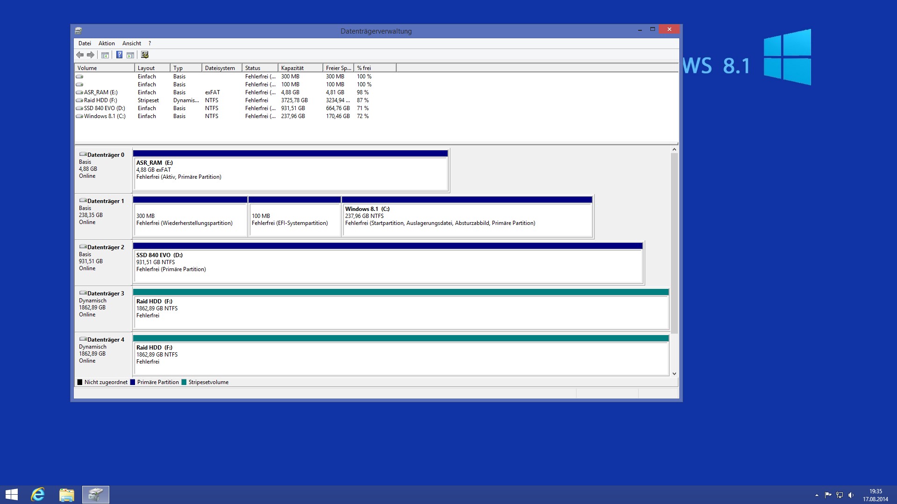Viewport: 897px width, 504px height.
Task: Select the Windows 8.1 (C:) partition block
Action: tap(467, 219)
